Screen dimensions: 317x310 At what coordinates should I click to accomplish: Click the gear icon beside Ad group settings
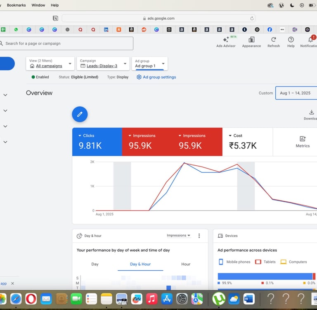click(139, 77)
